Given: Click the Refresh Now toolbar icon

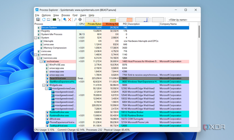Looking at the screenshot, I should (x=44, y=19).
